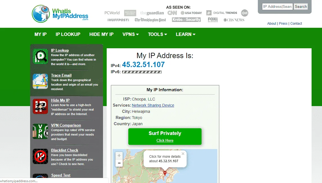322x183 pixels.
Task: Open the About link
Action: [x=272, y=24]
